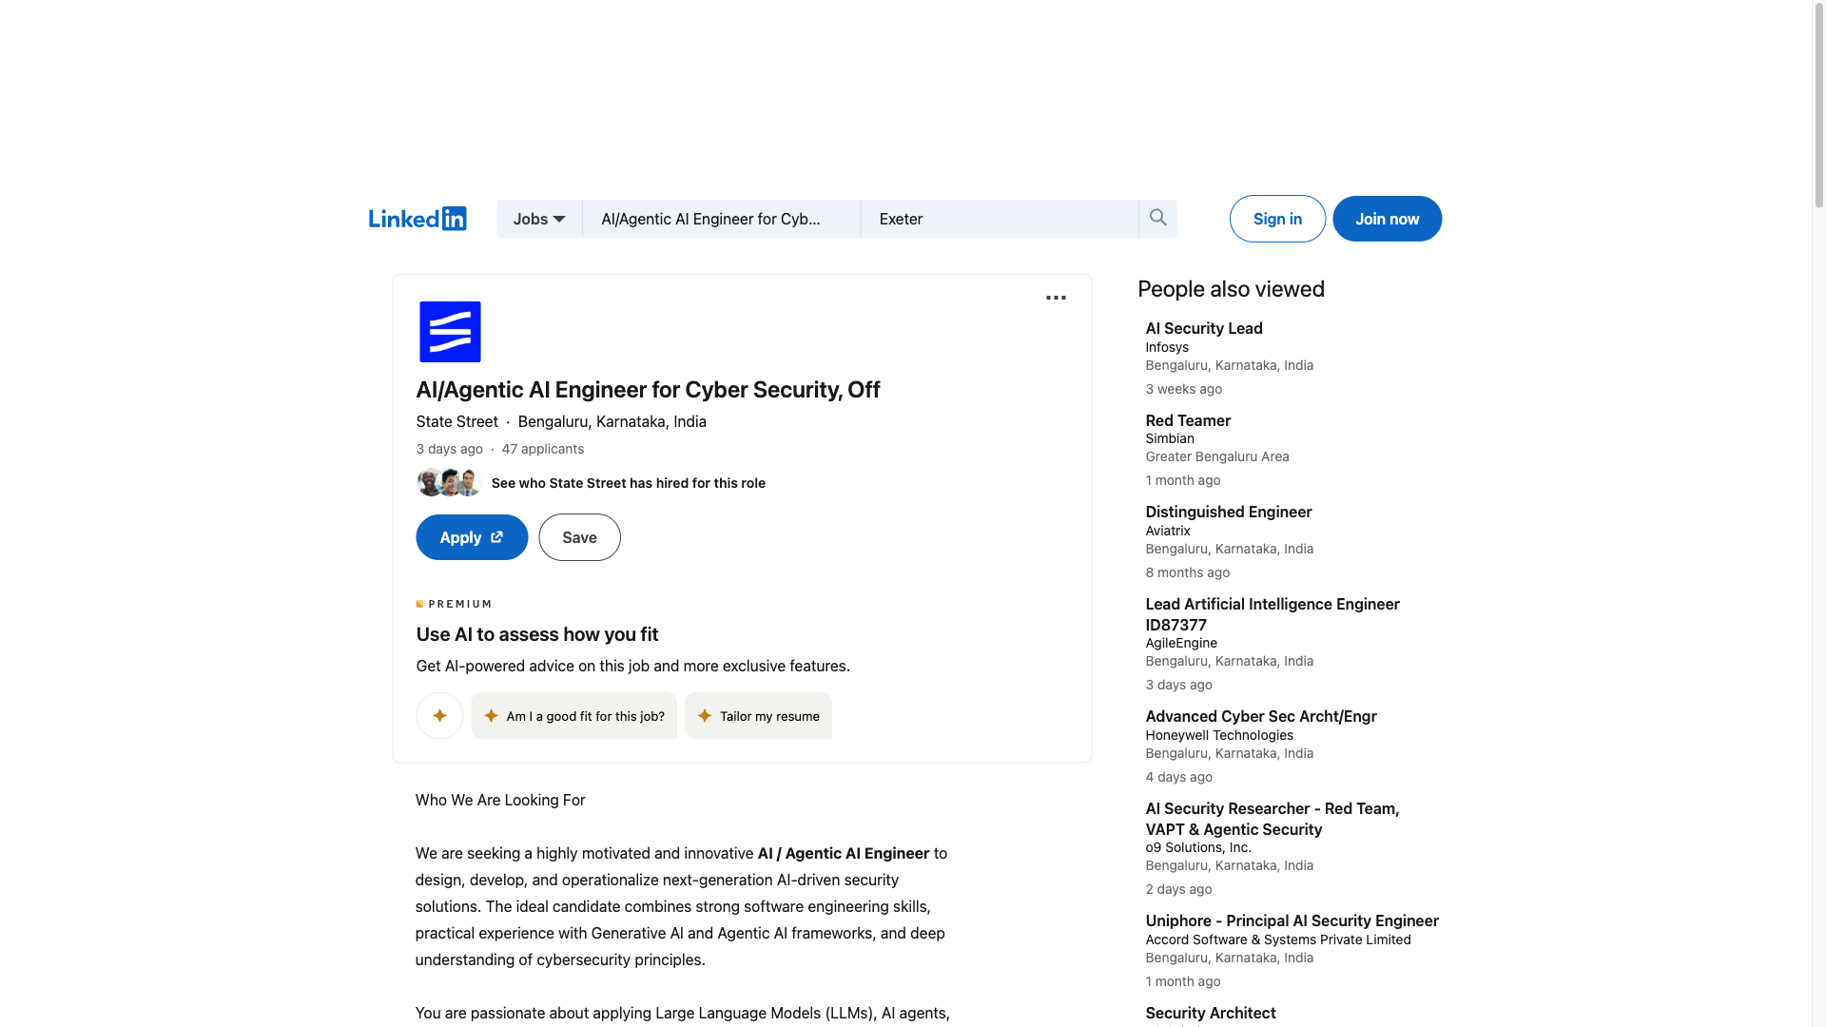1826x1027 pixels.
Task: Click the State Street company logo
Action: coord(450,332)
